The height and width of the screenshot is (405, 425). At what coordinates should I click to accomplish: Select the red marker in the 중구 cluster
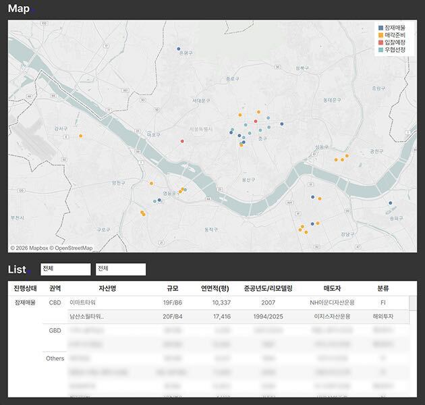click(x=256, y=122)
